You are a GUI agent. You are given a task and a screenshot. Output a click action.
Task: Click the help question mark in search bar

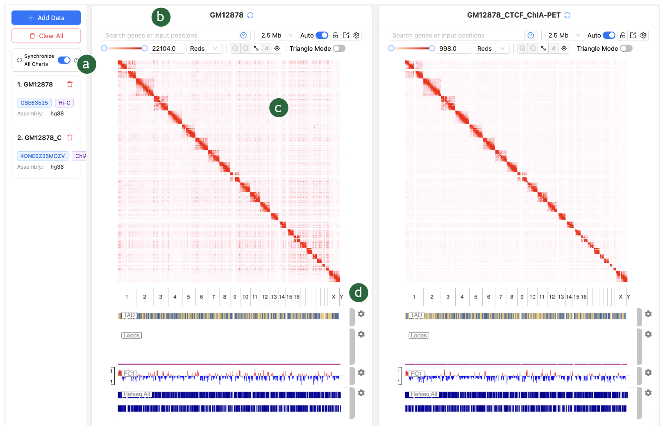pyautogui.click(x=243, y=35)
